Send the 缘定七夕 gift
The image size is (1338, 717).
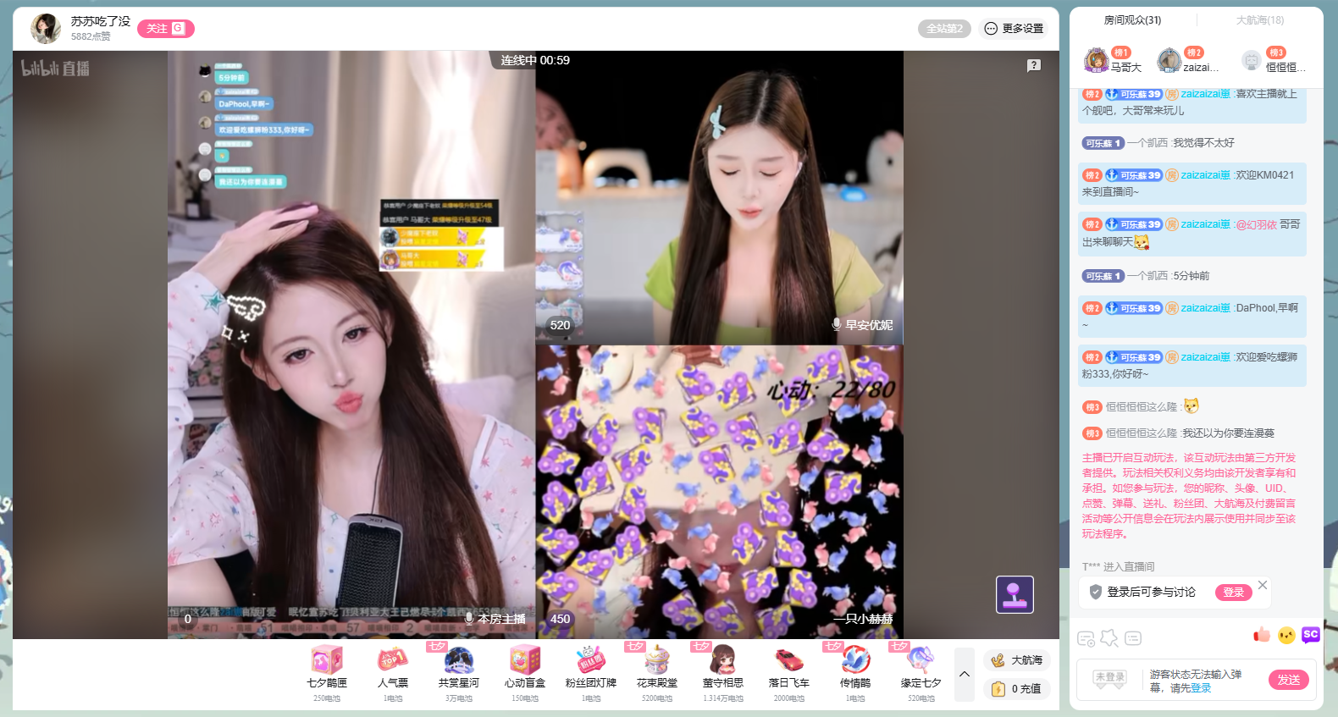tap(921, 674)
